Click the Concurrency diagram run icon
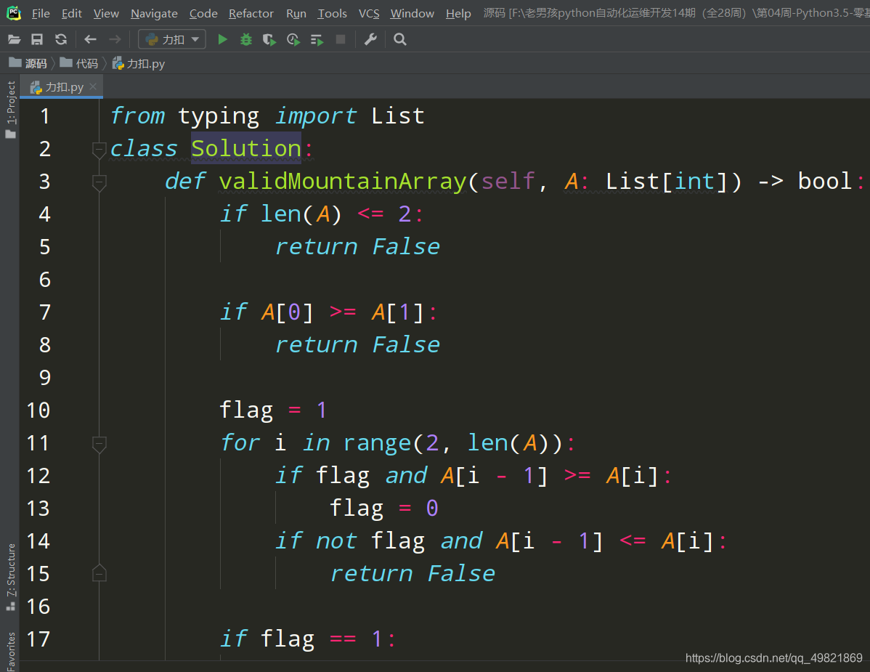 tap(317, 40)
